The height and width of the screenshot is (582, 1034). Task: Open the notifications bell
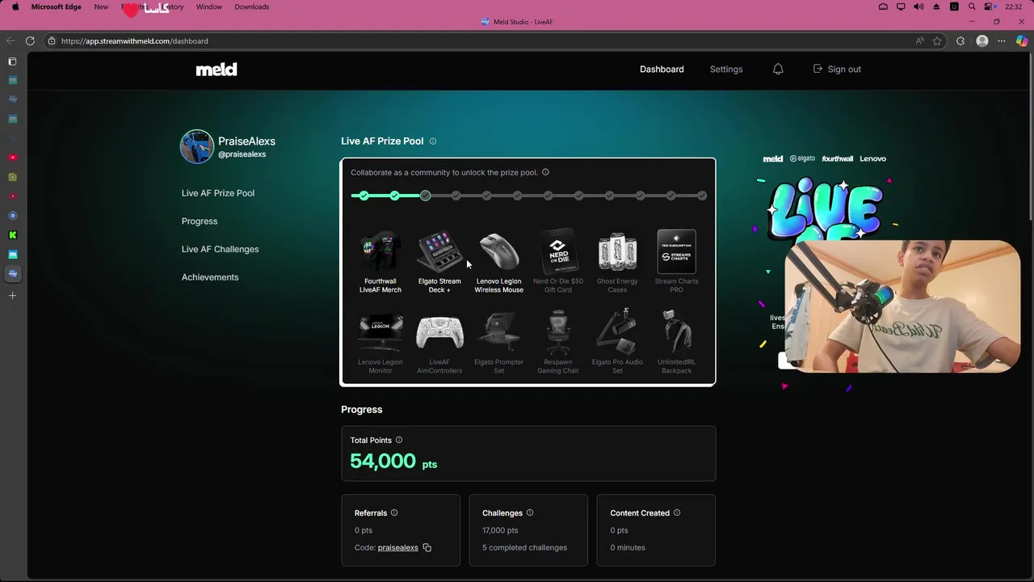778,70
